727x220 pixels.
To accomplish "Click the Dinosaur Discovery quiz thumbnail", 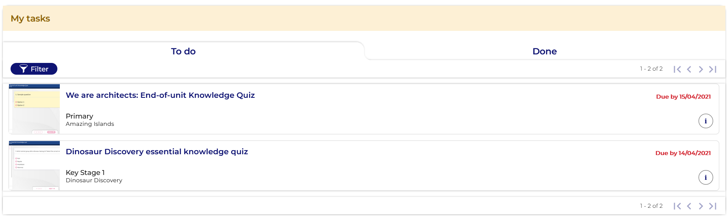I will pos(35,166).
